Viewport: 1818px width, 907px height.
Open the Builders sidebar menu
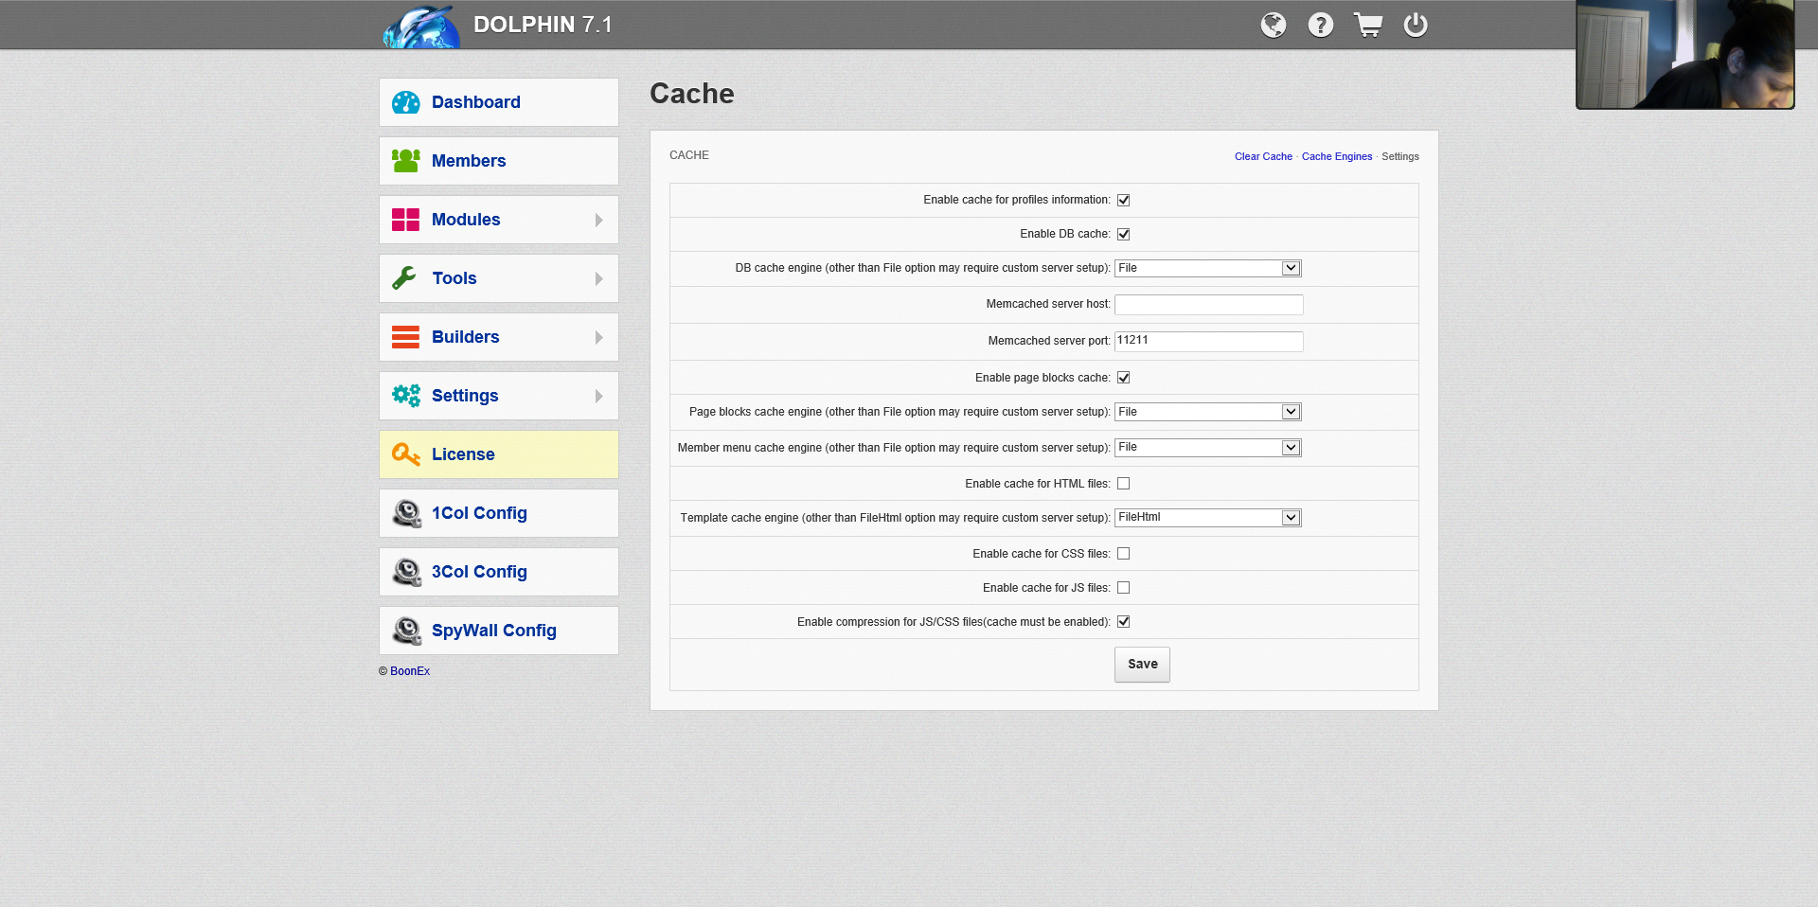465,337
